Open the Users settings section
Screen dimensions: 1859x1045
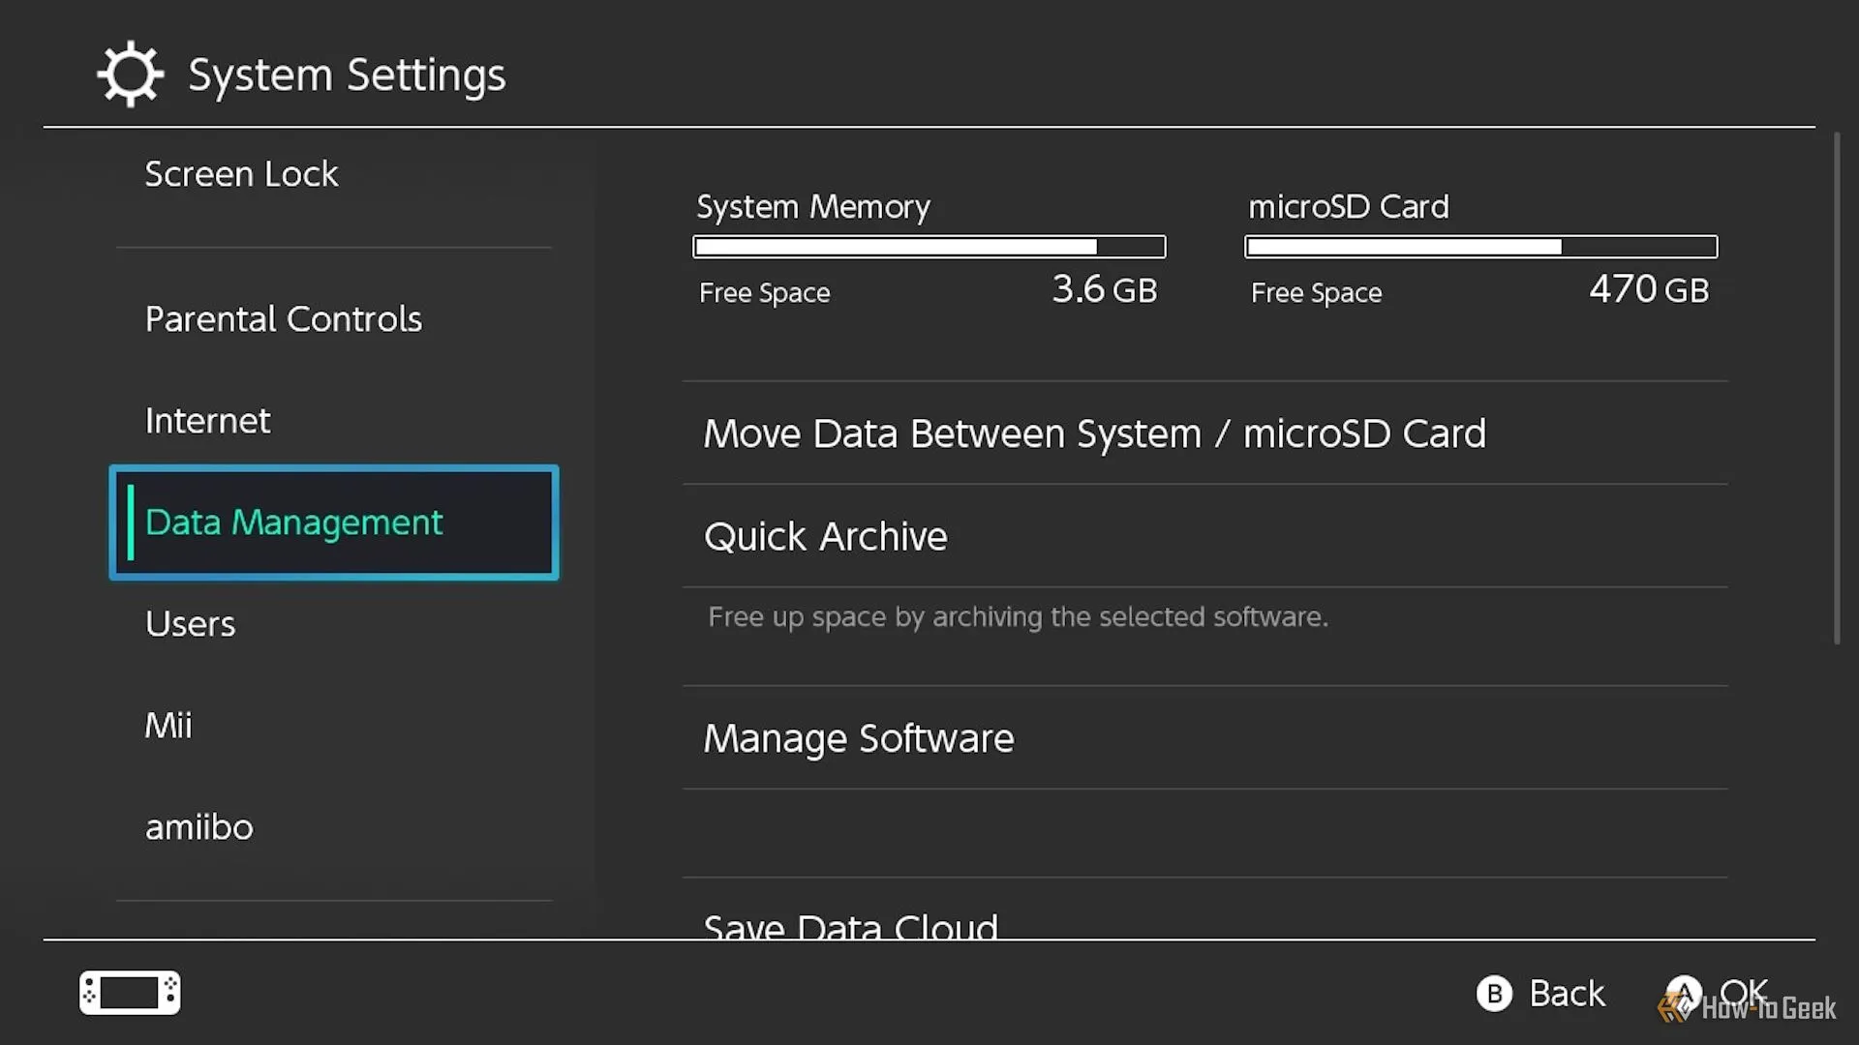334,624
